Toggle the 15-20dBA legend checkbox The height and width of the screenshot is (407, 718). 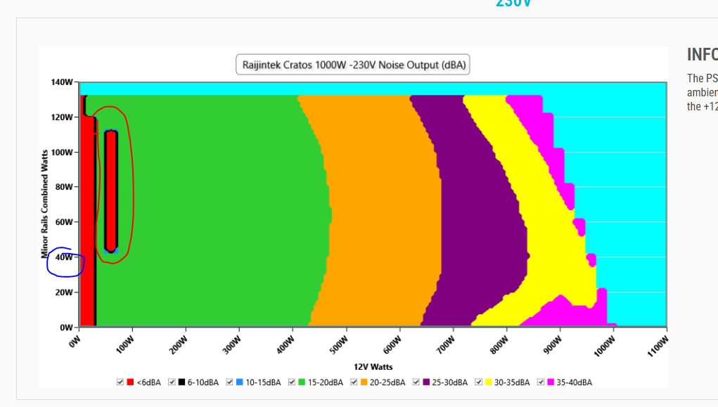pos(292,382)
